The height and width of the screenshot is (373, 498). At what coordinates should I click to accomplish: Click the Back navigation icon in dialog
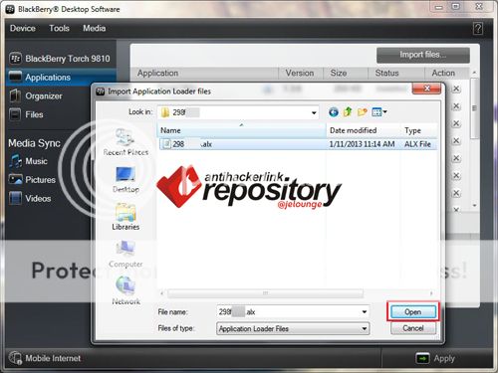tap(334, 112)
